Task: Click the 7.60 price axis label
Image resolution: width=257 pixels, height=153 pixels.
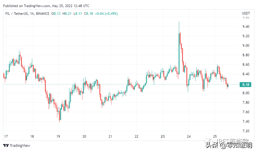Action: [246, 112]
